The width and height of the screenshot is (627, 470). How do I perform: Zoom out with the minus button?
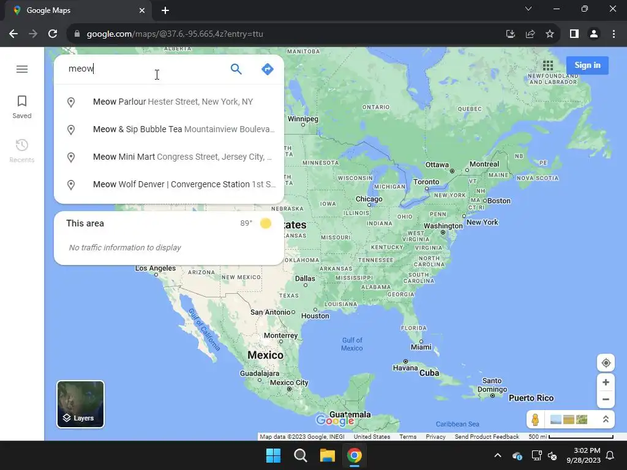[x=606, y=399]
